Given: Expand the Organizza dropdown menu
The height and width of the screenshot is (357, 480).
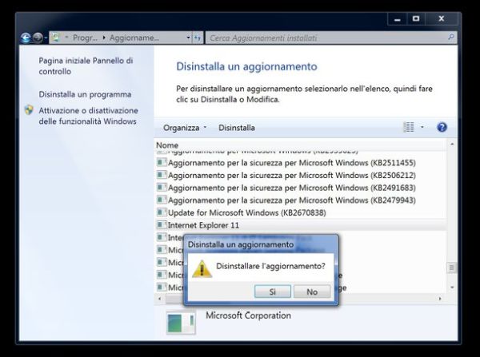Looking at the screenshot, I should pos(184,127).
